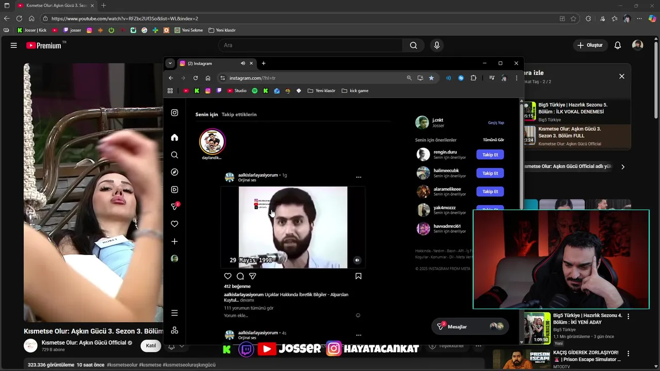The image size is (660, 371).
Task: Close the YouTube playlist panel
Action: [622, 76]
